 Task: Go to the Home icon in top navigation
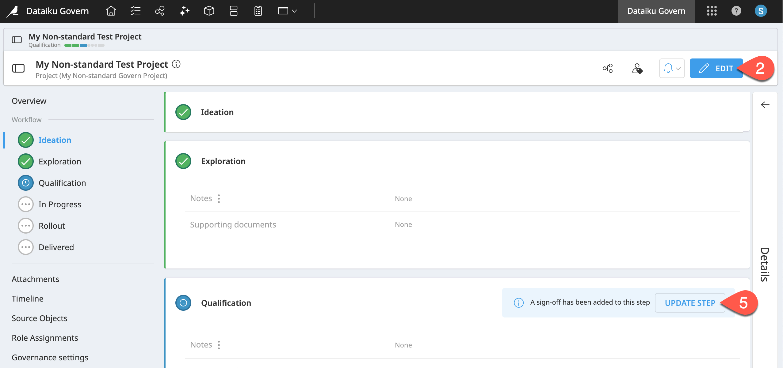[111, 11]
